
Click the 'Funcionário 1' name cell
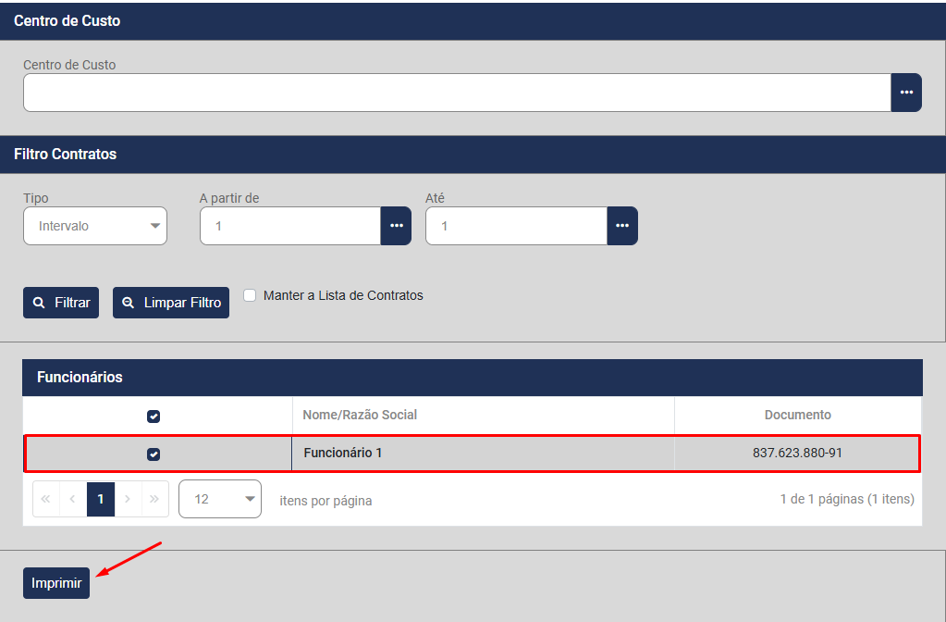(484, 453)
